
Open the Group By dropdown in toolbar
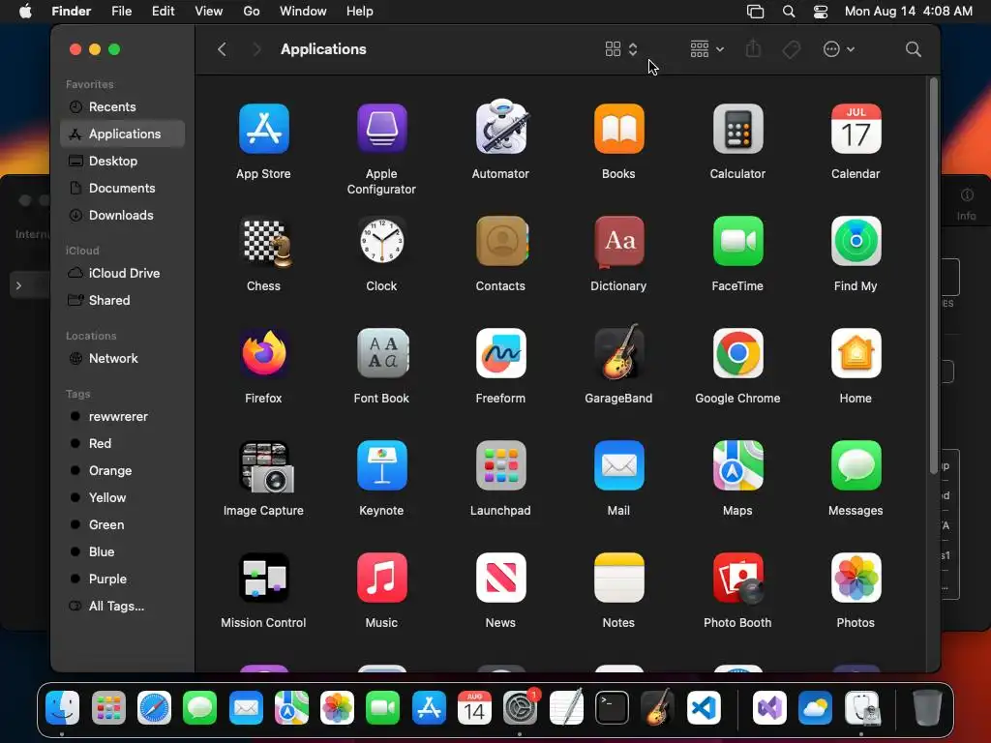706,49
